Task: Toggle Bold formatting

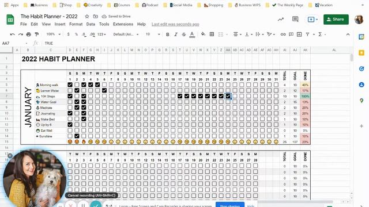Action: (x=168, y=34)
